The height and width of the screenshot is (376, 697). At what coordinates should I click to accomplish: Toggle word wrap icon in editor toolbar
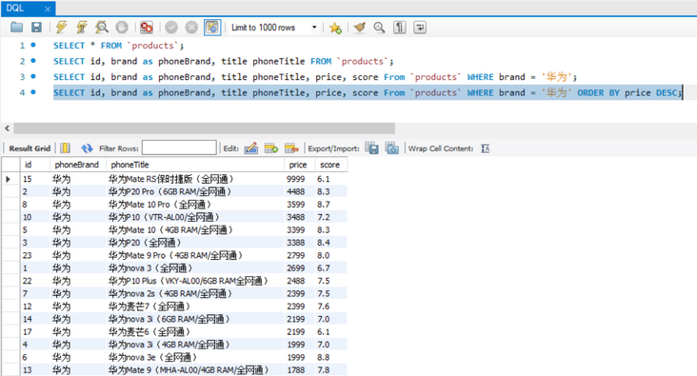pos(420,28)
